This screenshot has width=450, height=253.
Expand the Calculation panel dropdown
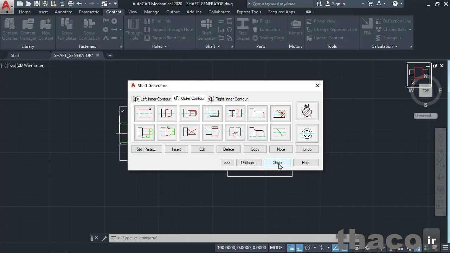(x=396, y=46)
